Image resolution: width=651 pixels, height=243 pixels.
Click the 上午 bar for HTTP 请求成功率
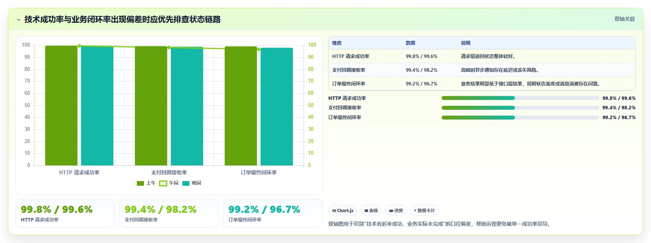pyautogui.click(x=61, y=105)
